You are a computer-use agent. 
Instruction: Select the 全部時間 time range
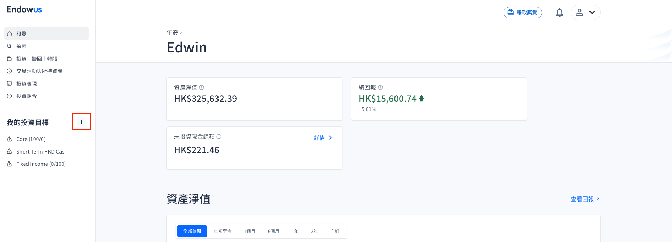coord(192,231)
